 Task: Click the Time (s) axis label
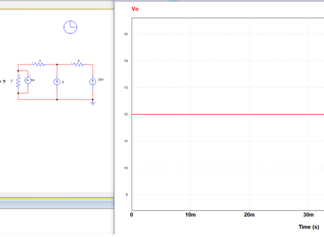coord(309,227)
